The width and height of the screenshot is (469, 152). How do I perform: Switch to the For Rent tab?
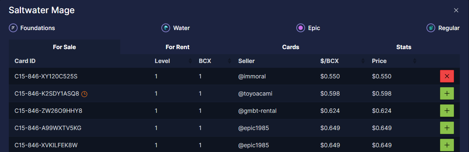[x=177, y=47]
